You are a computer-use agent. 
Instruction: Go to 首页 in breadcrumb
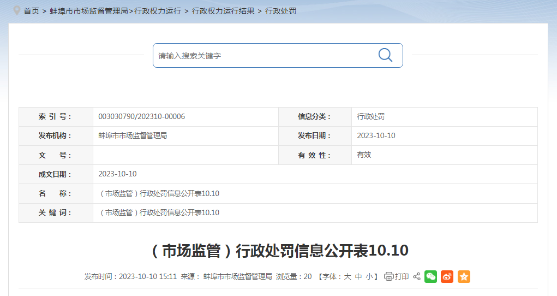[31, 11]
